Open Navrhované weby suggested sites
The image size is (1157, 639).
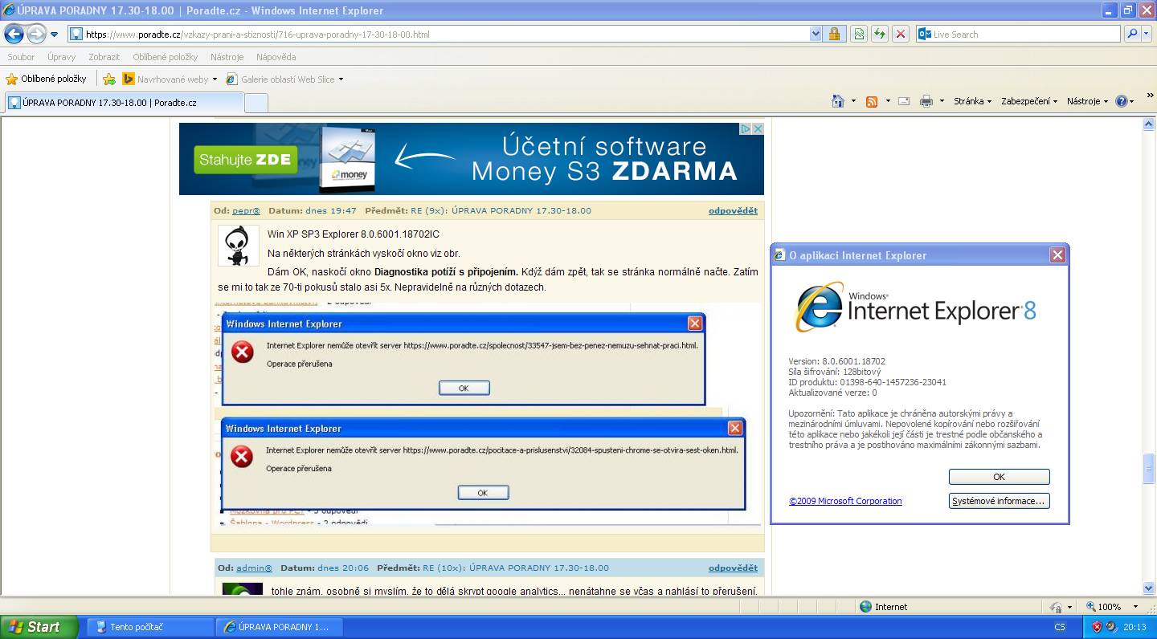coord(170,79)
